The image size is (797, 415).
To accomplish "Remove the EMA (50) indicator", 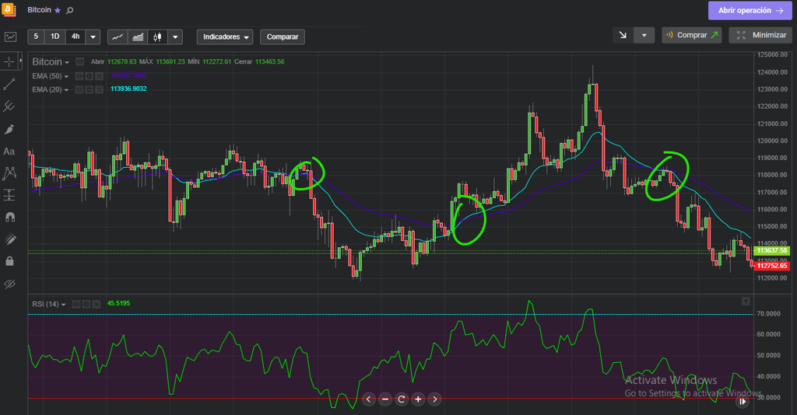I will (x=99, y=76).
